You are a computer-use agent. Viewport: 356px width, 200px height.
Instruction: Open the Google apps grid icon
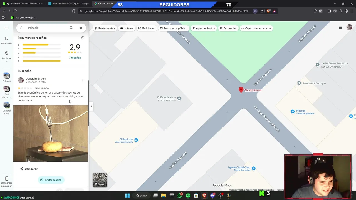pyautogui.click(x=340, y=27)
